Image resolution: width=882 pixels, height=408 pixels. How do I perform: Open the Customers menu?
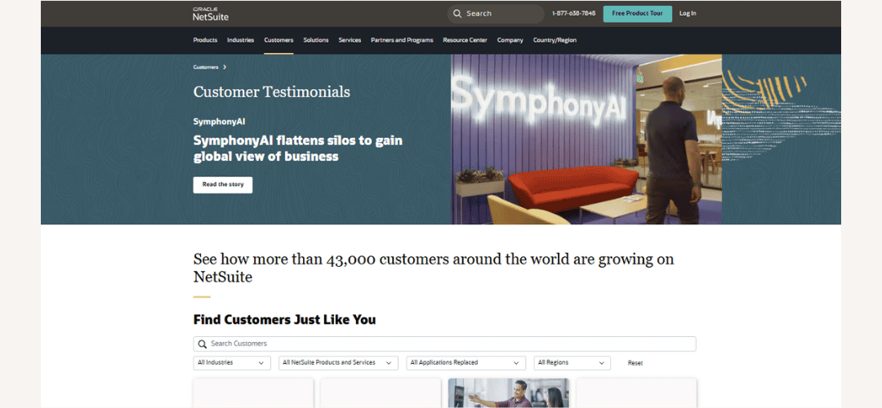(x=278, y=40)
